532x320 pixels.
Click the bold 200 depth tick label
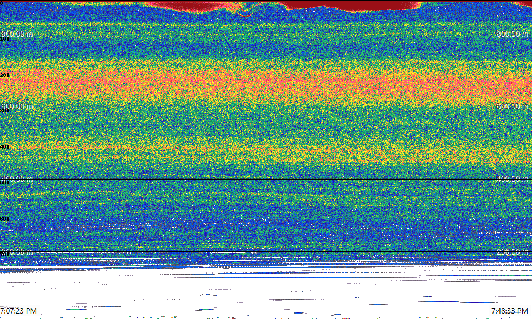5,75
